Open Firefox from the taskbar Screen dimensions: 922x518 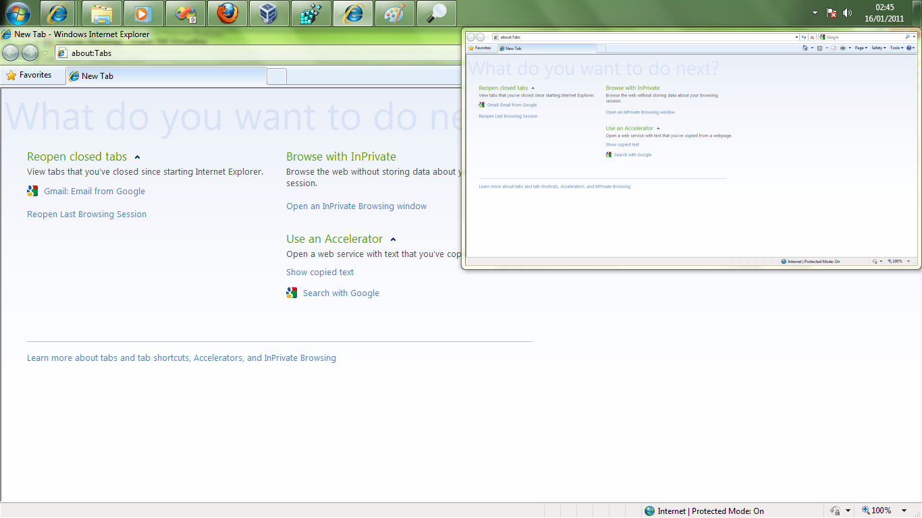tap(227, 13)
